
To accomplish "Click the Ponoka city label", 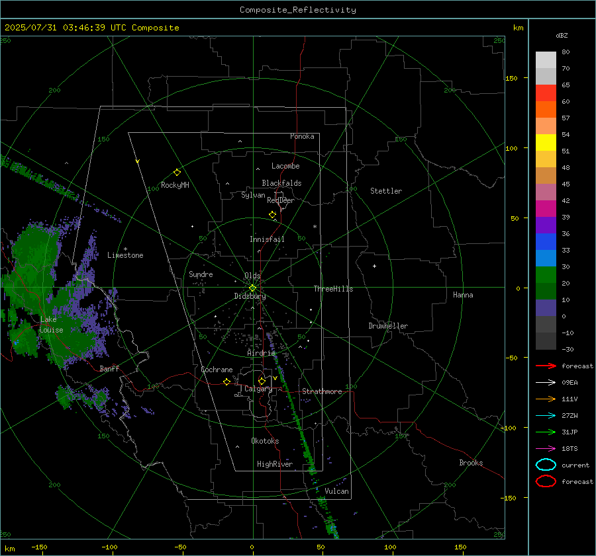I will point(302,136).
